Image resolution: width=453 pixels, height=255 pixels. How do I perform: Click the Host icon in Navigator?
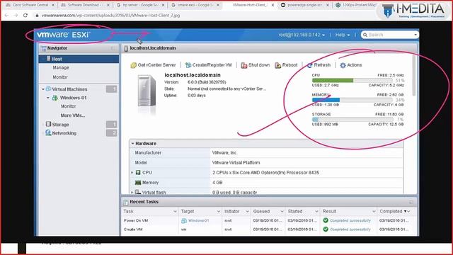click(49, 59)
